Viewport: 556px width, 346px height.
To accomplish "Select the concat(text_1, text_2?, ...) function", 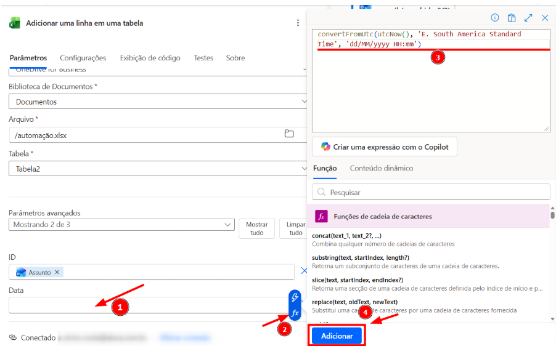I will (x=428, y=239).
